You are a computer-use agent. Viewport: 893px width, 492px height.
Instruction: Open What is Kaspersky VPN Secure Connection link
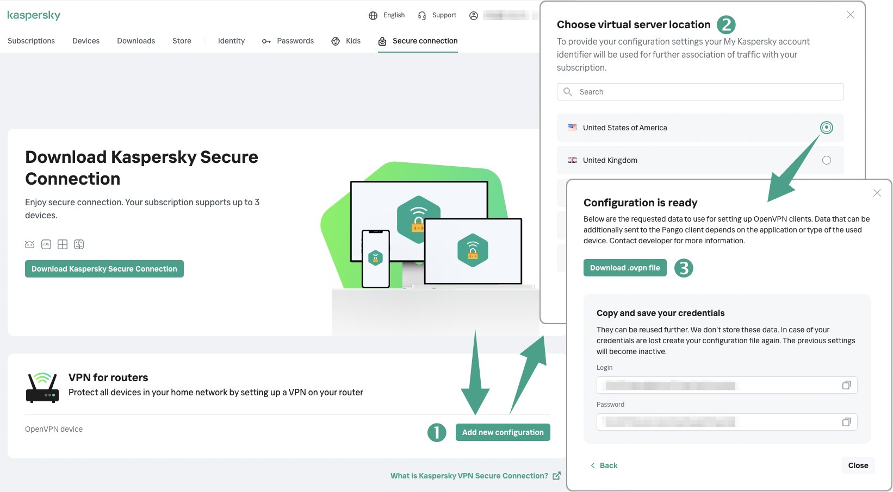[x=469, y=476]
